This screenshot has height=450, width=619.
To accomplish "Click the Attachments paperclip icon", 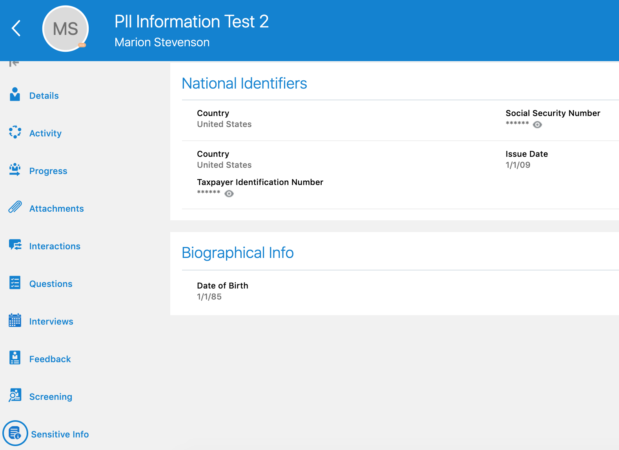I will [x=15, y=207].
